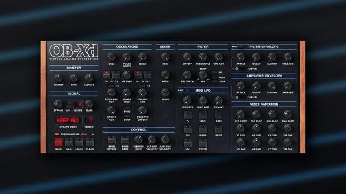Click the FLT ENV VELOCITY knob
The height and width of the screenshot is (194, 346).
tap(151, 140)
